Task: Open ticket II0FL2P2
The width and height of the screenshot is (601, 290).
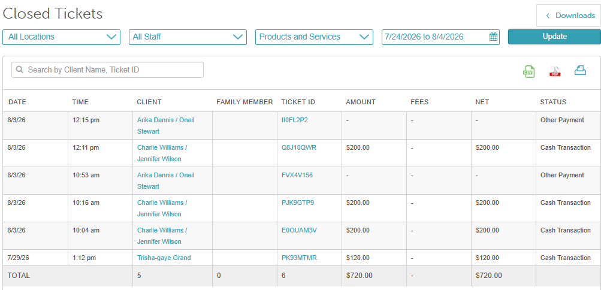Action: pos(294,120)
